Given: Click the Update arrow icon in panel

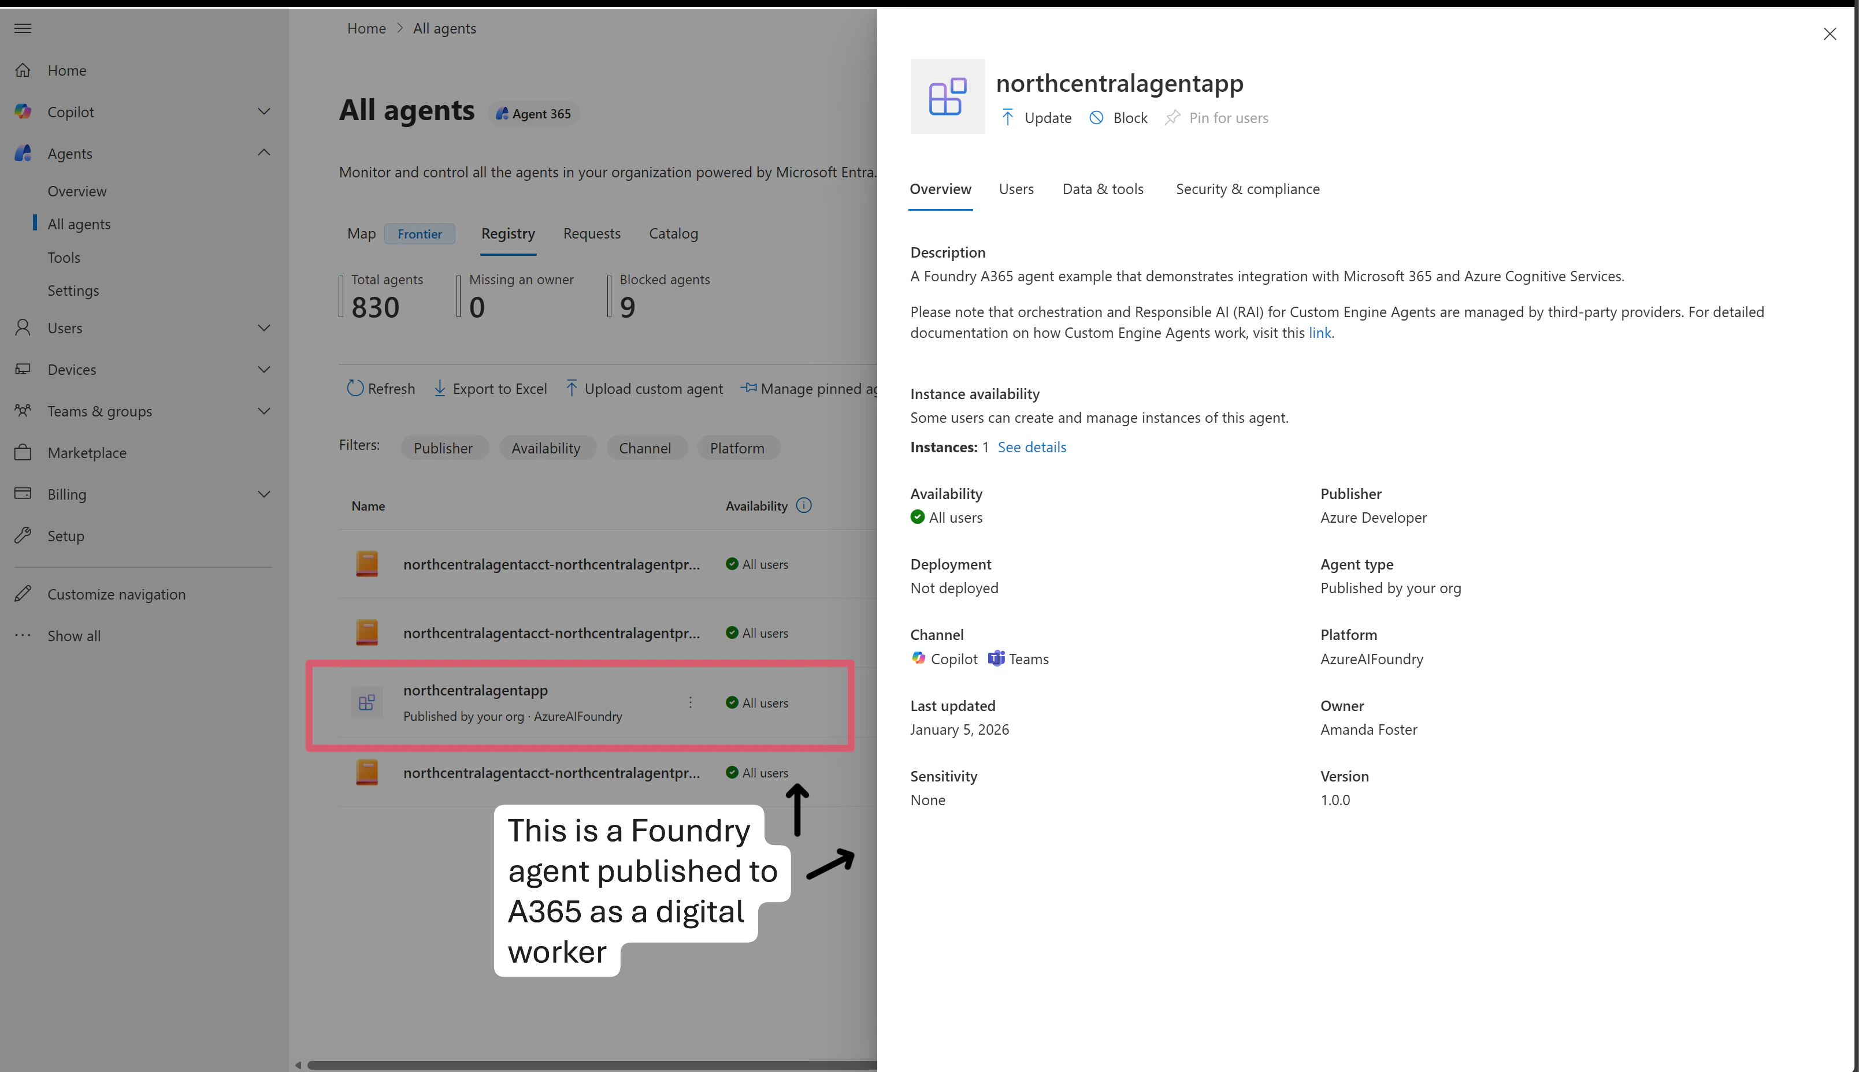Looking at the screenshot, I should pos(1008,117).
